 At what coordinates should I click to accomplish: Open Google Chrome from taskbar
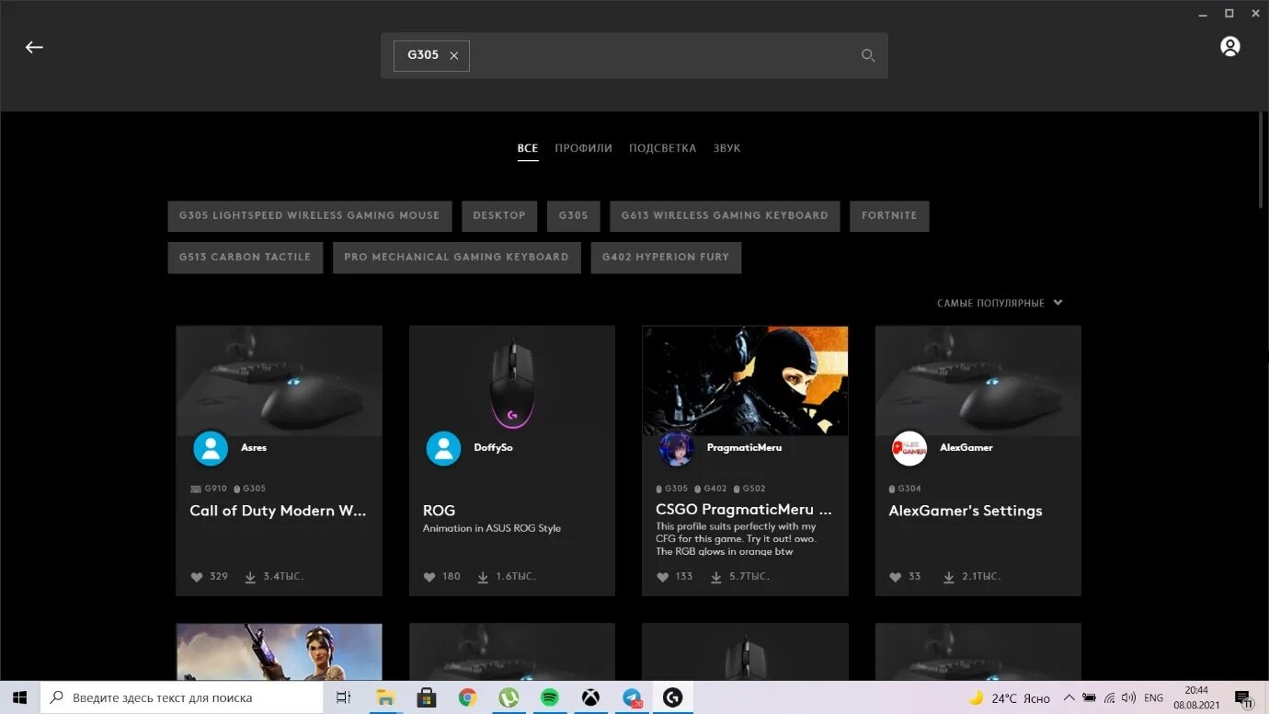[467, 697]
